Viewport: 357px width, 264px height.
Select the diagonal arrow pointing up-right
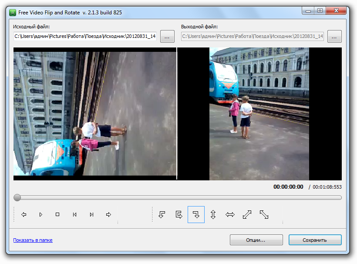pos(247,214)
